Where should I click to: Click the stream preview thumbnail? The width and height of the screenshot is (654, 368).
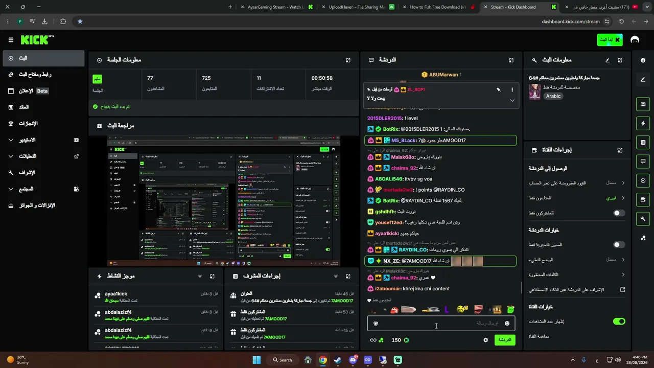[224, 201]
